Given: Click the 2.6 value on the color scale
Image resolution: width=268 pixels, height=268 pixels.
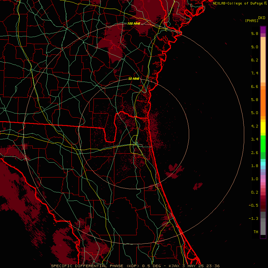Looking at the screenshot, I should [x=255, y=153].
